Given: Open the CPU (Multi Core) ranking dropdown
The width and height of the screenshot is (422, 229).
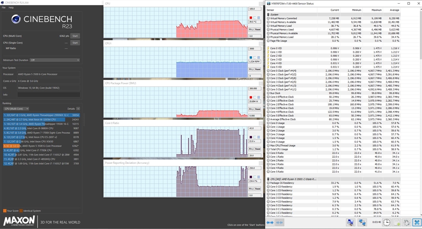Looking at the screenshot, I should click(16, 109).
